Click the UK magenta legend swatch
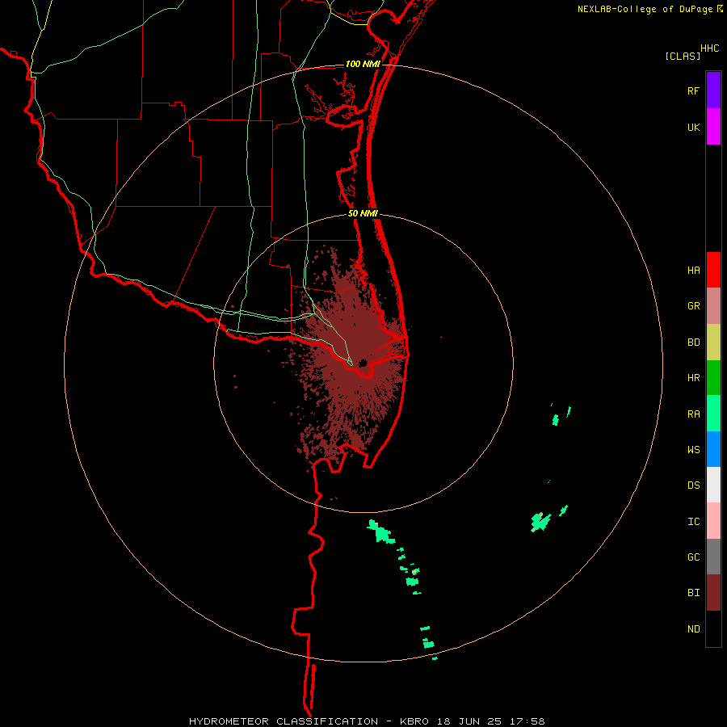Image resolution: width=727 pixels, height=727 pixels. click(713, 127)
